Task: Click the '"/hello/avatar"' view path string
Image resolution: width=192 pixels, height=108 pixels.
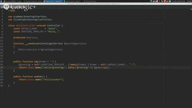Action: pyautogui.click(x=52, y=79)
